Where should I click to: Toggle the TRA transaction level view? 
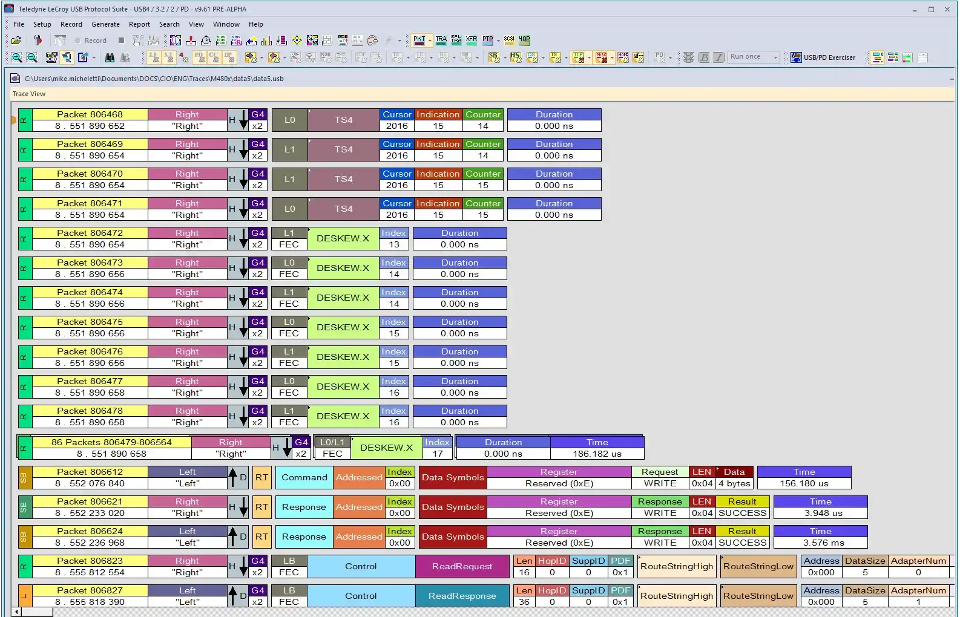point(441,40)
